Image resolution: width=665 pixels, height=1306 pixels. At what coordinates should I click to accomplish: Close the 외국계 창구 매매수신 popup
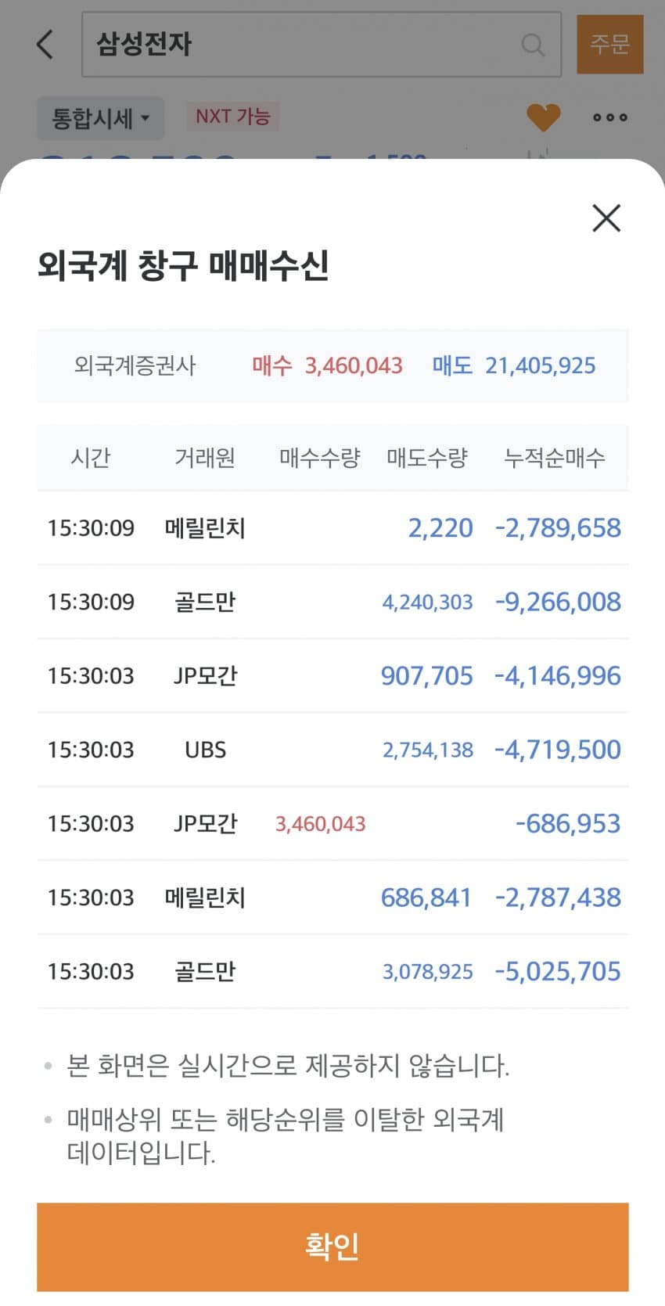[606, 218]
